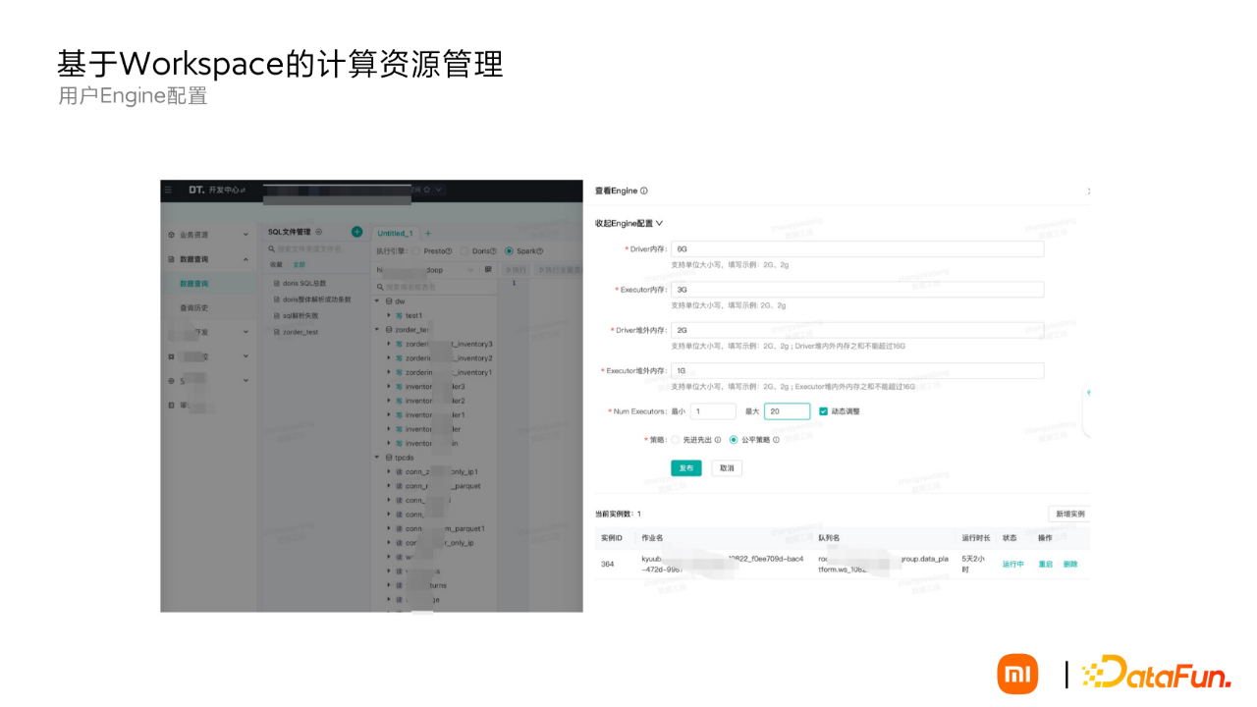Click the 最小 Num Executors field
The width and height of the screenshot is (1257, 707).
tap(713, 411)
